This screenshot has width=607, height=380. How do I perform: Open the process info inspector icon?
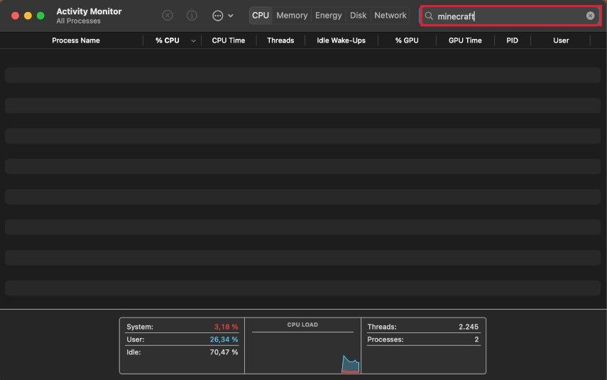pyautogui.click(x=192, y=16)
